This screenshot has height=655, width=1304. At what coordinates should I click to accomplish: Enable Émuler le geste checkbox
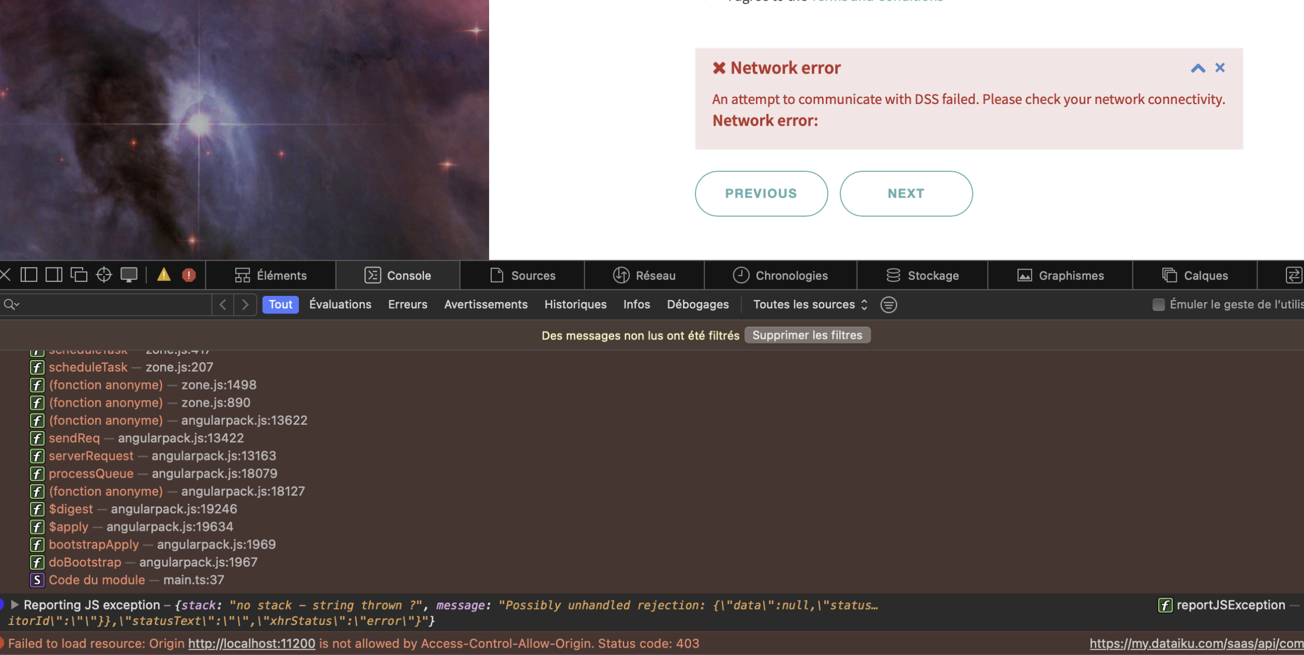(x=1158, y=305)
